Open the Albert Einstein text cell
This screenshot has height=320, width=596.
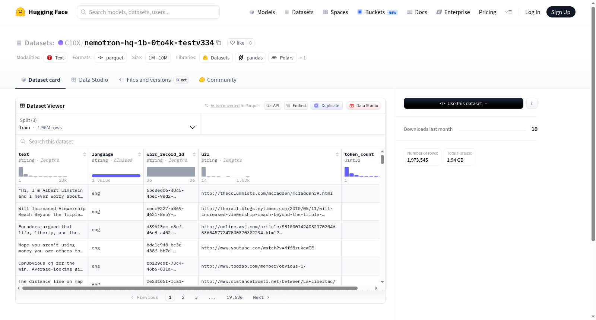point(52,193)
